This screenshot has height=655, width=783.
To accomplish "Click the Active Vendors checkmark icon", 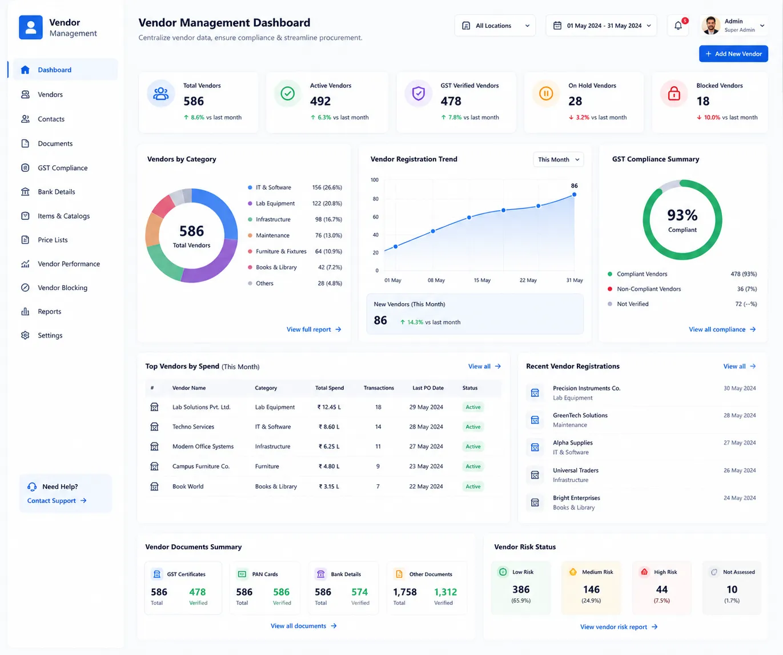I will click(288, 94).
